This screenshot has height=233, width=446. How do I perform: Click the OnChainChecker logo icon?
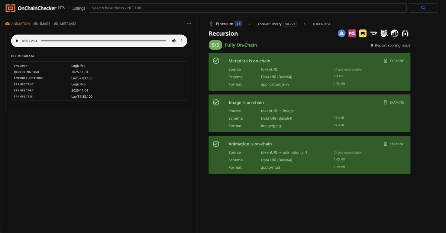[x=10, y=8]
